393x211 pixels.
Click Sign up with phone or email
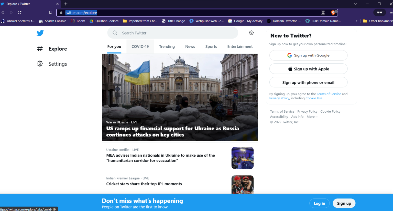coord(308,82)
